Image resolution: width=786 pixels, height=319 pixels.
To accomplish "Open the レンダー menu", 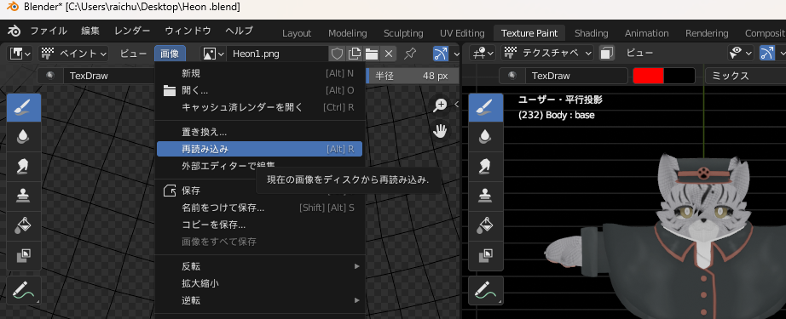I will (x=132, y=31).
